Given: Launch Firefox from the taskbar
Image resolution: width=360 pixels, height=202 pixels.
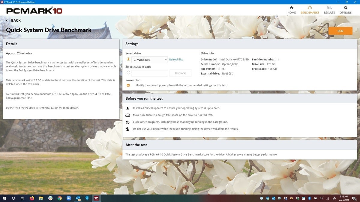Looking at the screenshot, I should 32,198.
